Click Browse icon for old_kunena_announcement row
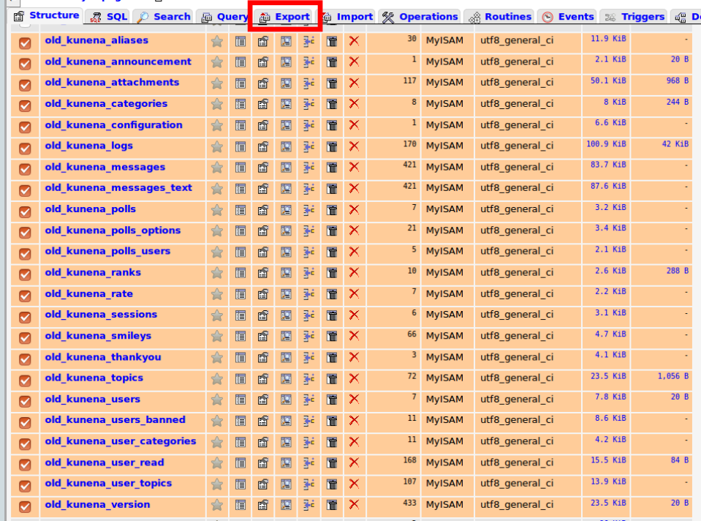This screenshot has height=521, width=701. 240,63
